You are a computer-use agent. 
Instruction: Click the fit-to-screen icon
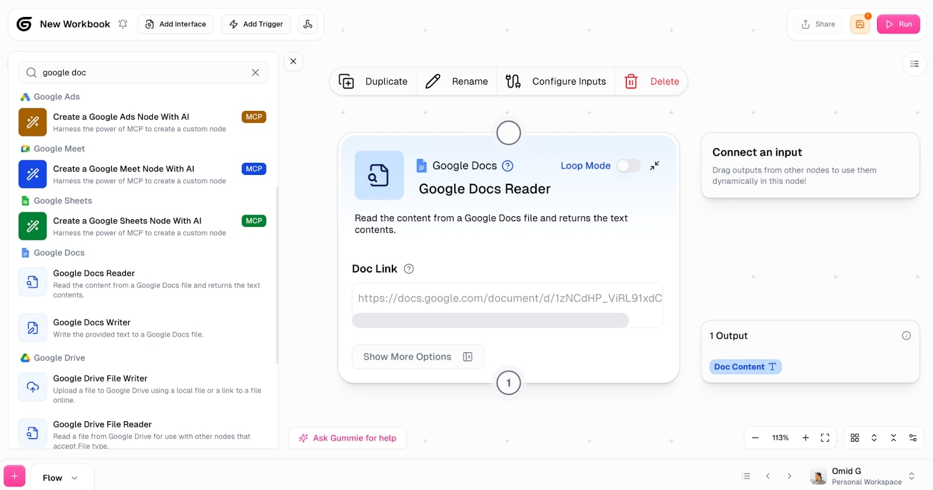tap(825, 437)
